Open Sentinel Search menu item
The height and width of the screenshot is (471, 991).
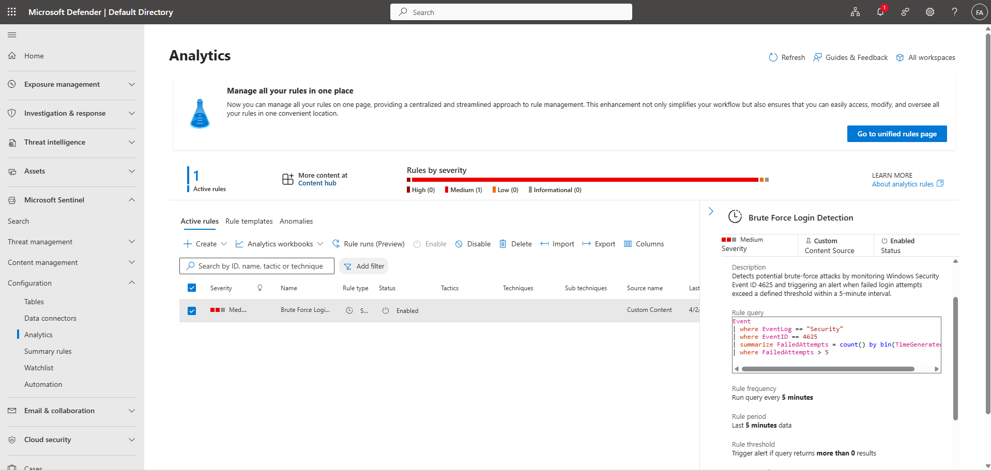(19, 221)
